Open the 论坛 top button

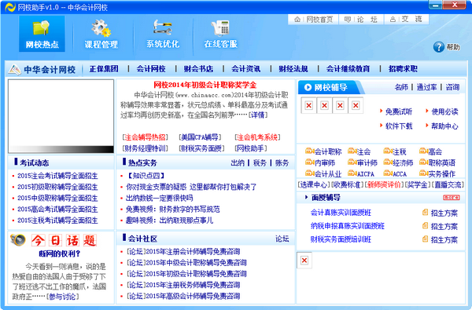point(361,20)
